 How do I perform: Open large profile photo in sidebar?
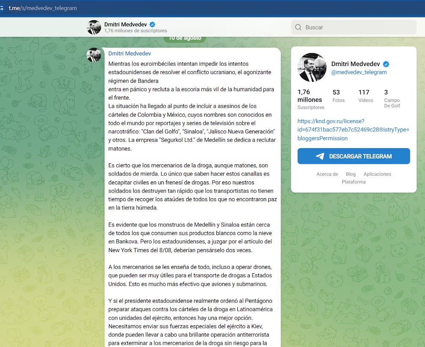pos(312,68)
